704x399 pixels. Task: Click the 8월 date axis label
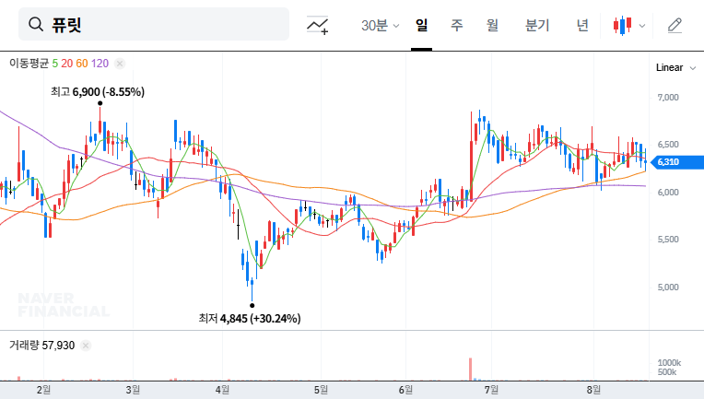click(593, 390)
